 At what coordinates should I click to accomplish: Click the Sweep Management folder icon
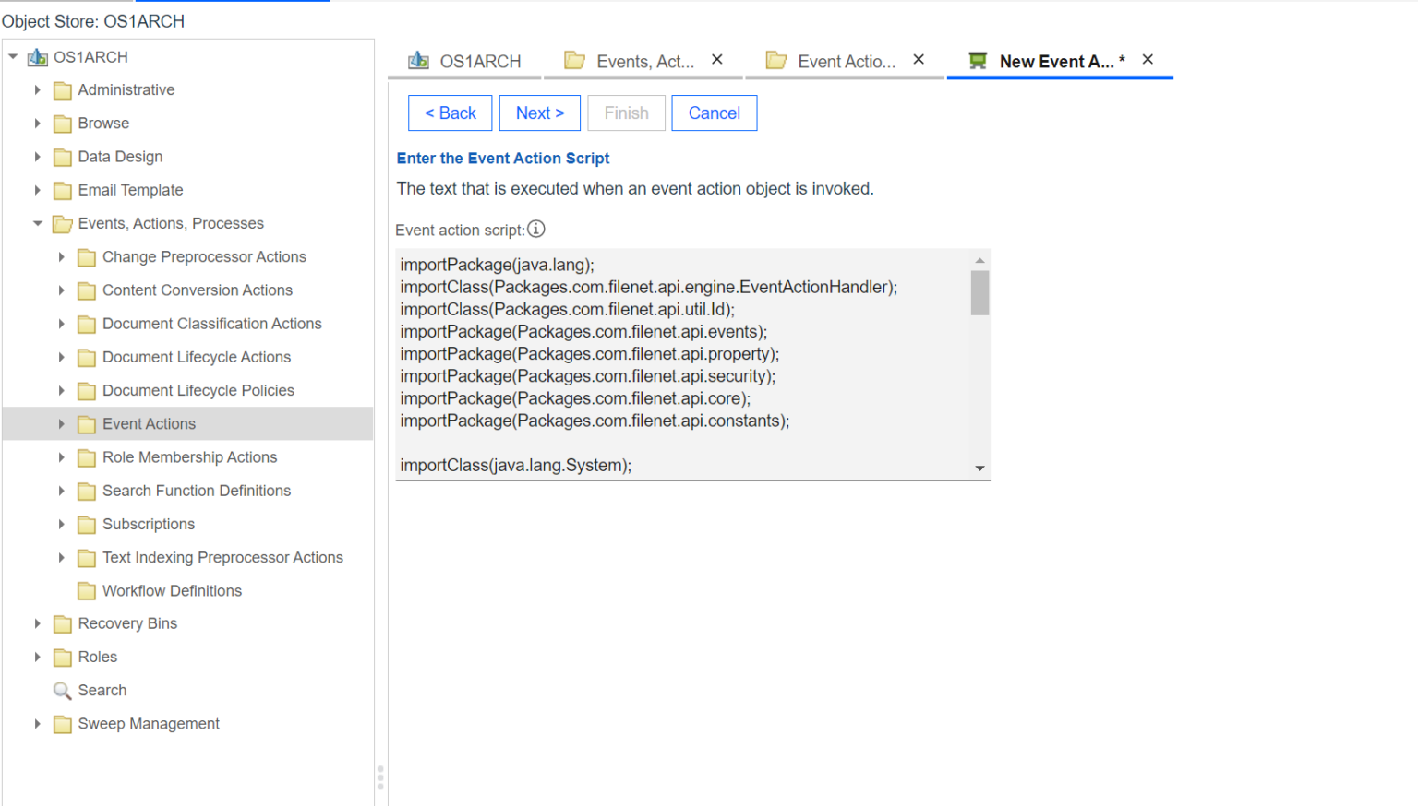pyautogui.click(x=62, y=724)
